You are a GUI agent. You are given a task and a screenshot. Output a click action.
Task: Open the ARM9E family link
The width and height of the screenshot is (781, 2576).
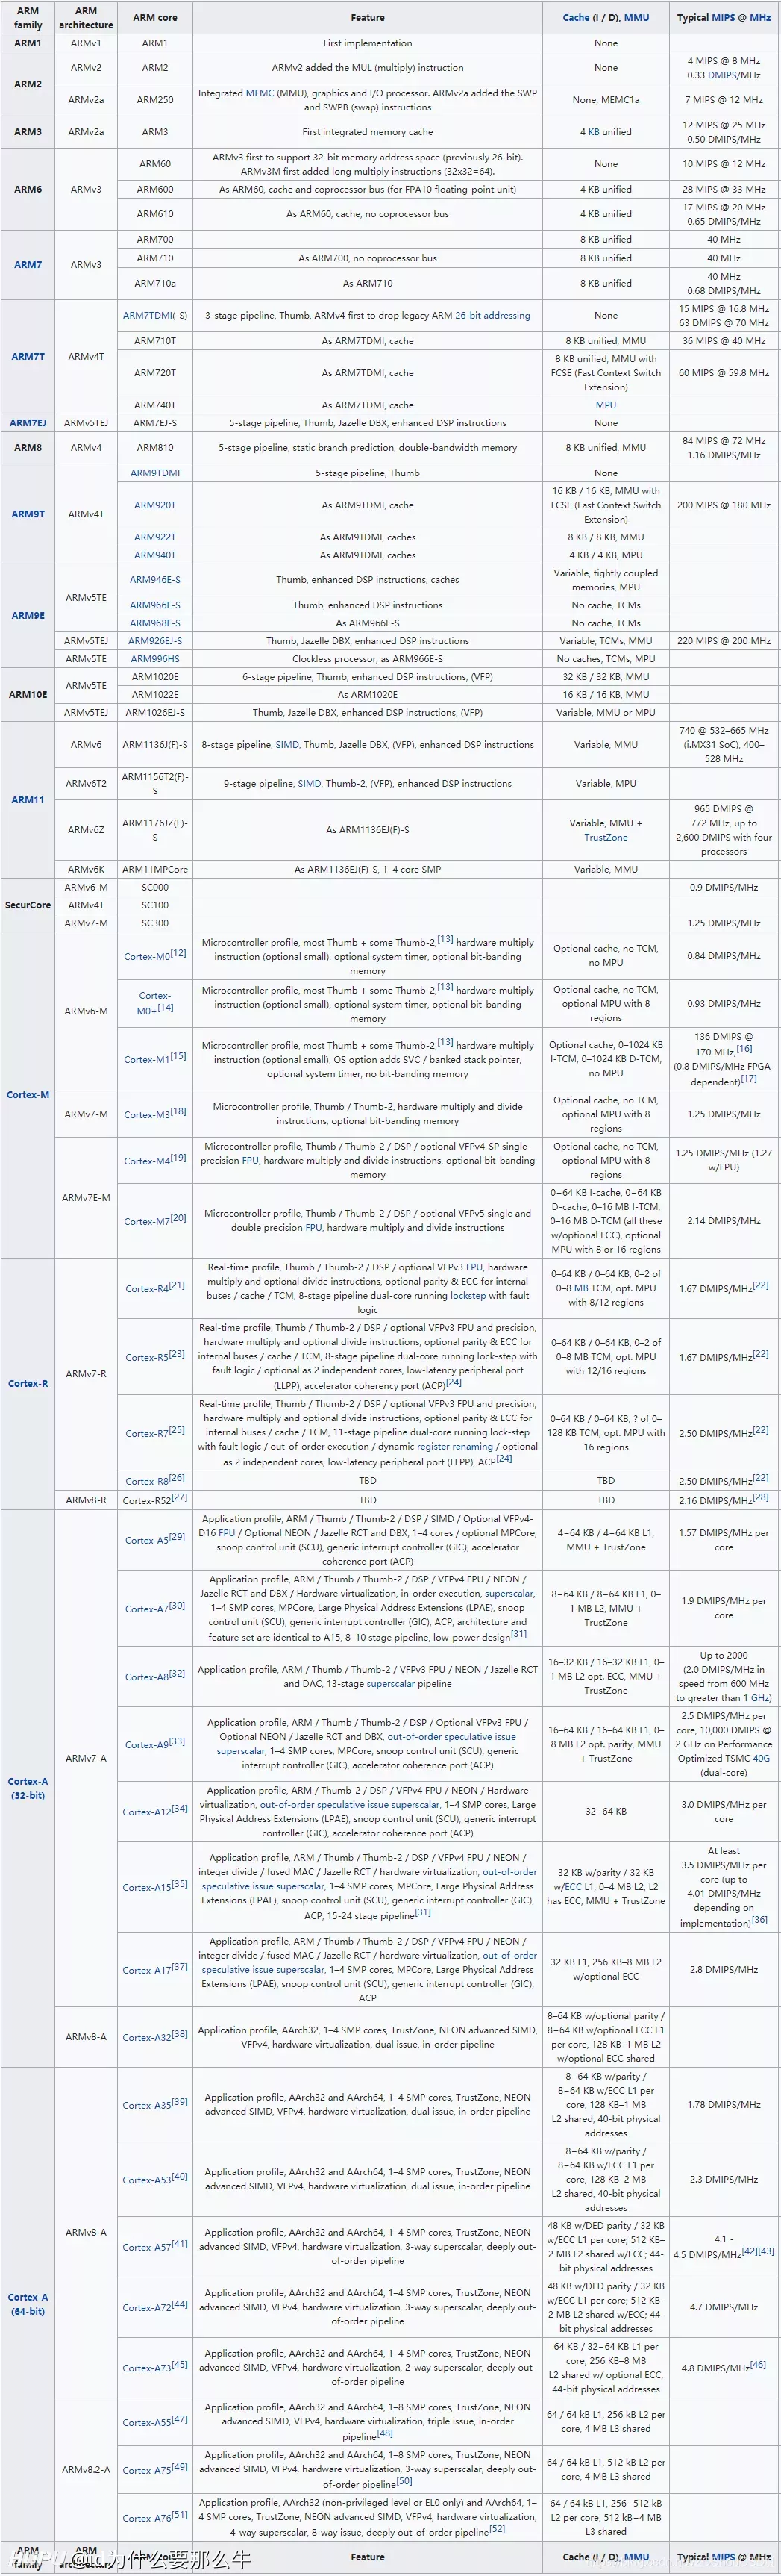pos(28,616)
